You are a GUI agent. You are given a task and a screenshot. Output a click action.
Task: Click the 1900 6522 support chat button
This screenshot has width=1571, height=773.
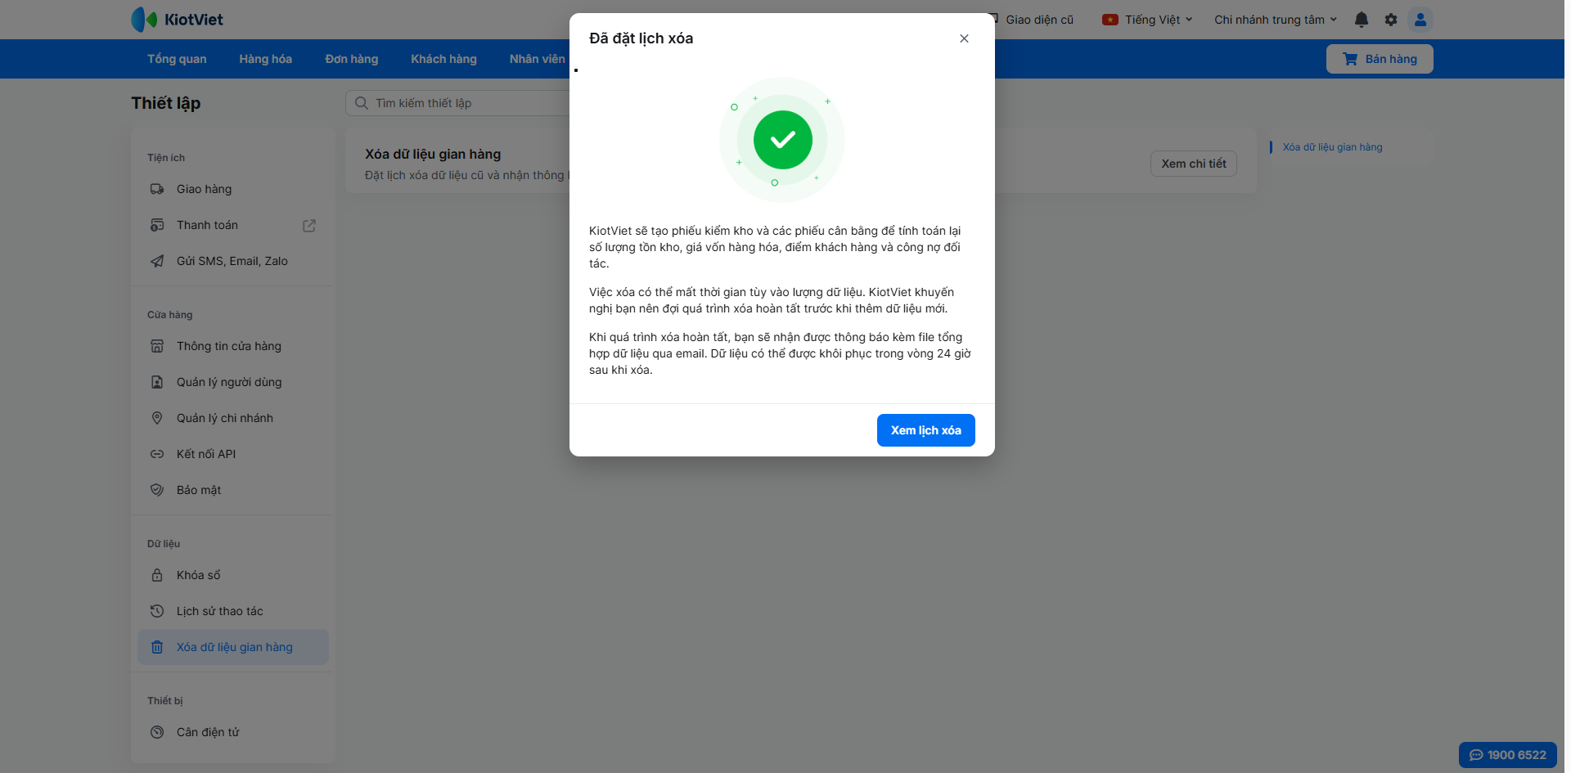click(x=1507, y=755)
